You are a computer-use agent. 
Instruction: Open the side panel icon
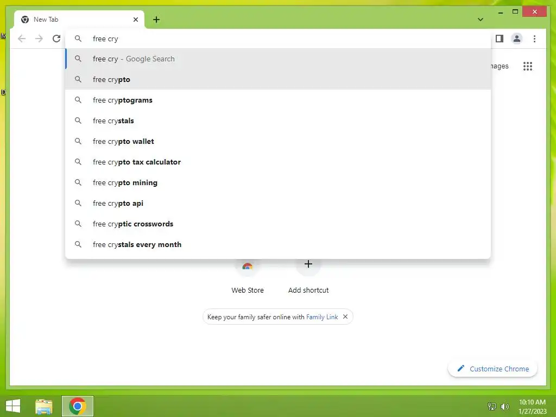coord(500,39)
